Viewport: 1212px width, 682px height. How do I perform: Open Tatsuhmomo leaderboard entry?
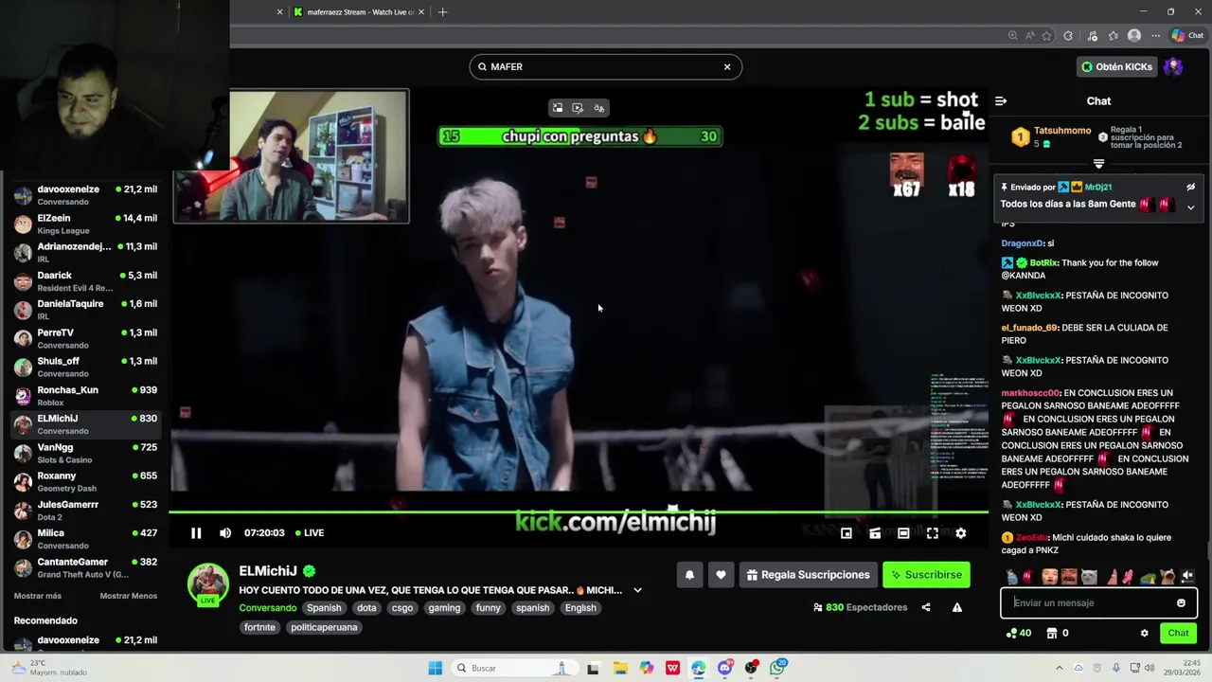click(x=1049, y=137)
